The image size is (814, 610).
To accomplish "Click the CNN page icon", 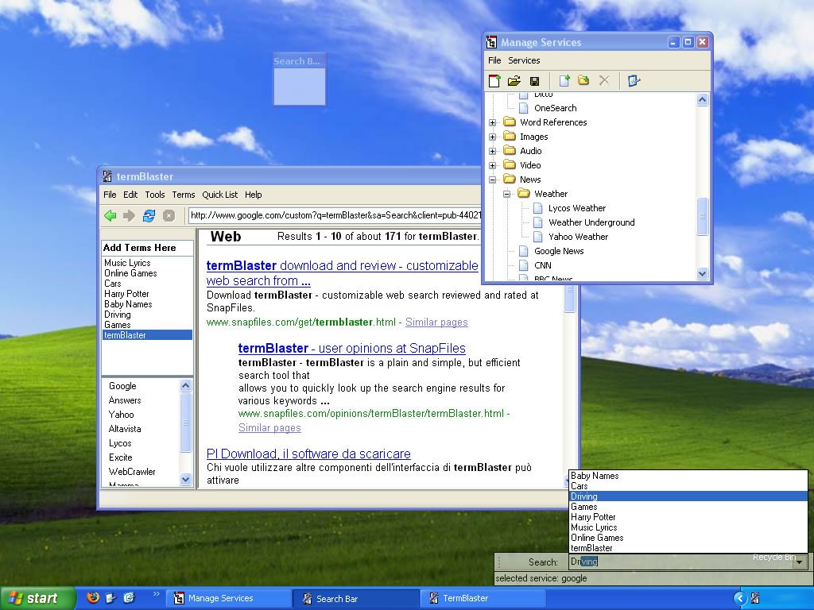I will (523, 265).
